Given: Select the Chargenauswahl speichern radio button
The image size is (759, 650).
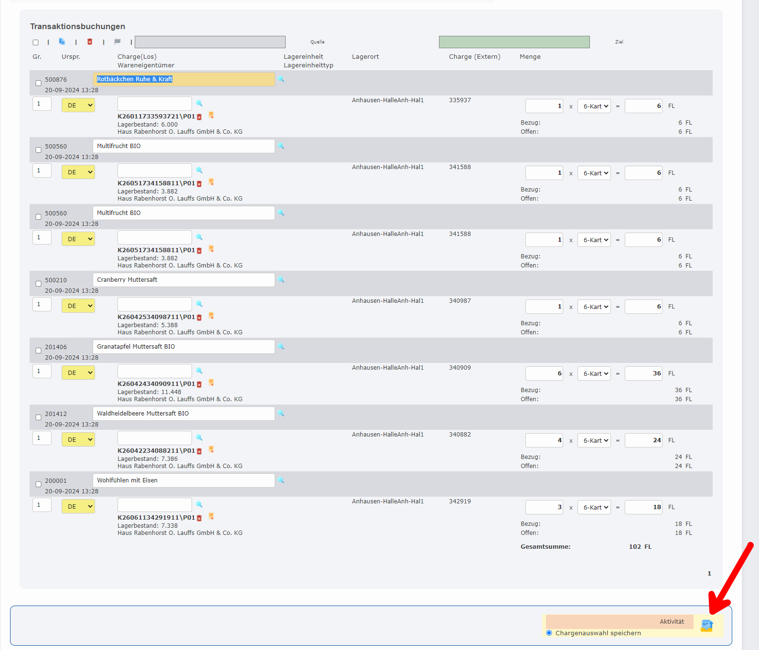Looking at the screenshot, I should point(549,633).
